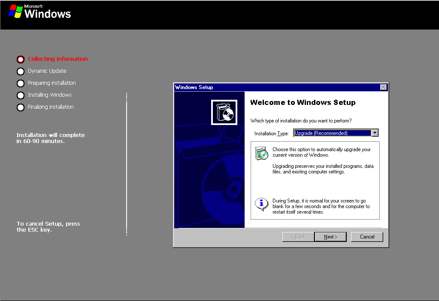439x301 pixels.
Task: Open the Installation Type dropdown arrow
Action: (375, 133)
